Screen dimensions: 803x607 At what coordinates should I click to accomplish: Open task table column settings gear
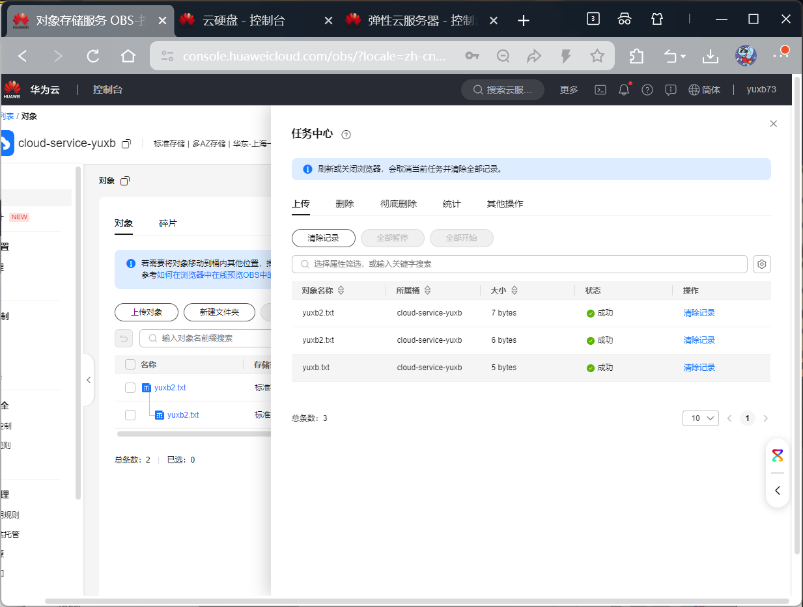[762, 264]
